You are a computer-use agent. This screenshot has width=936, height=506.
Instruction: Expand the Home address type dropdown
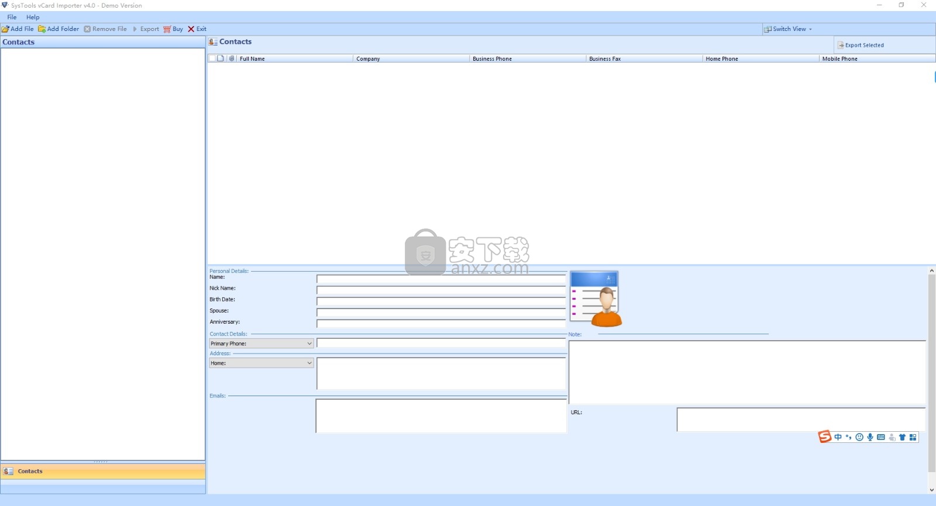coord(261,363)
